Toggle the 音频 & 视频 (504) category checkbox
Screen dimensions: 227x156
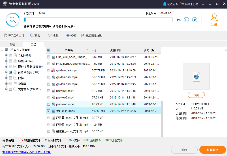coord(11,72)
